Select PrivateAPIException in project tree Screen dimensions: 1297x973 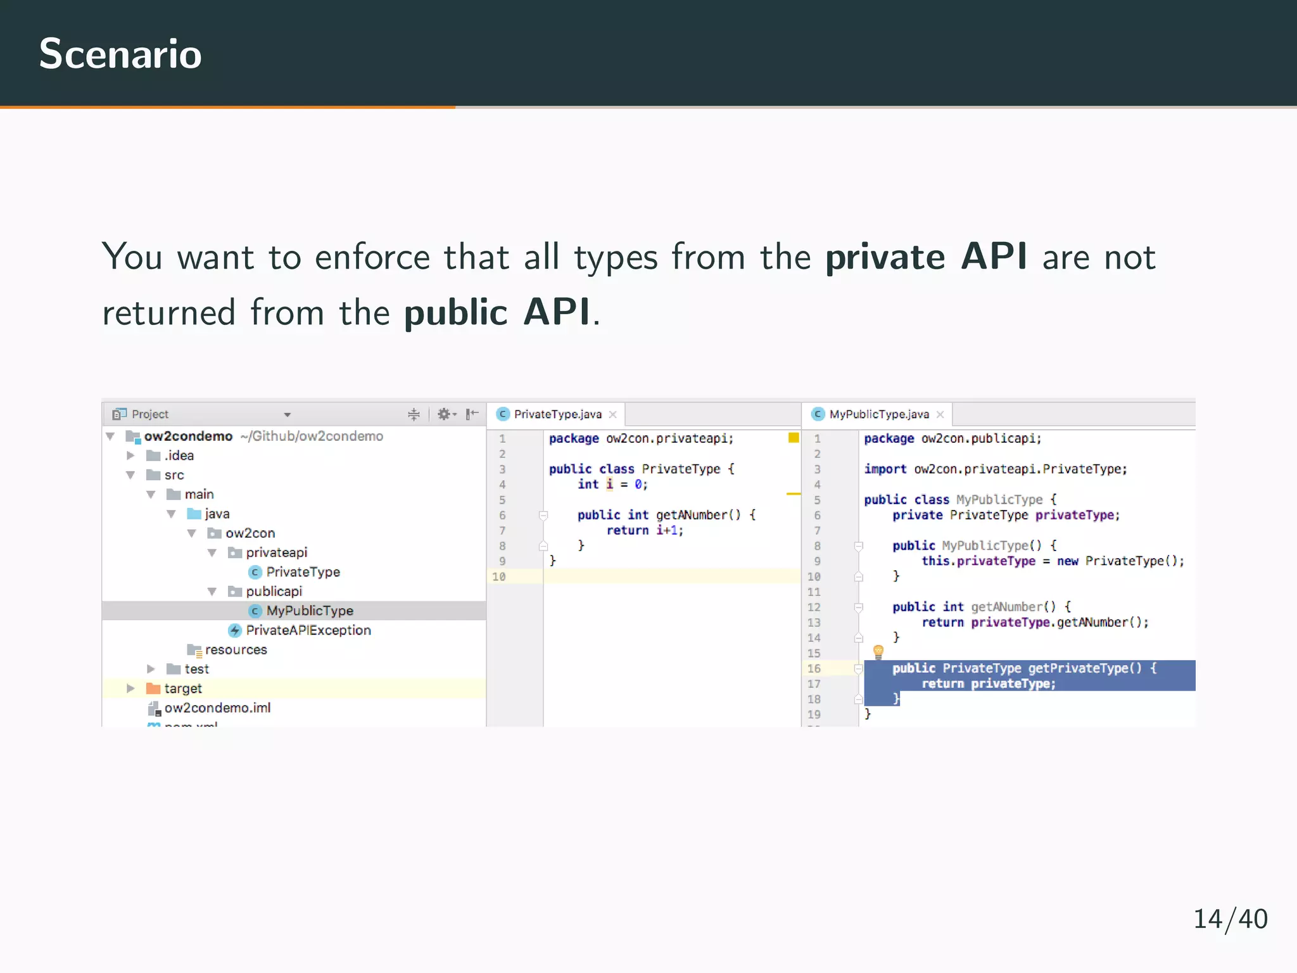[308, 630]
